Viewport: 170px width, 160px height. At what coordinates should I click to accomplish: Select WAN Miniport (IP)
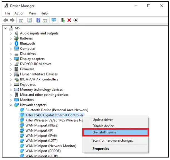[x=39, y=131]
